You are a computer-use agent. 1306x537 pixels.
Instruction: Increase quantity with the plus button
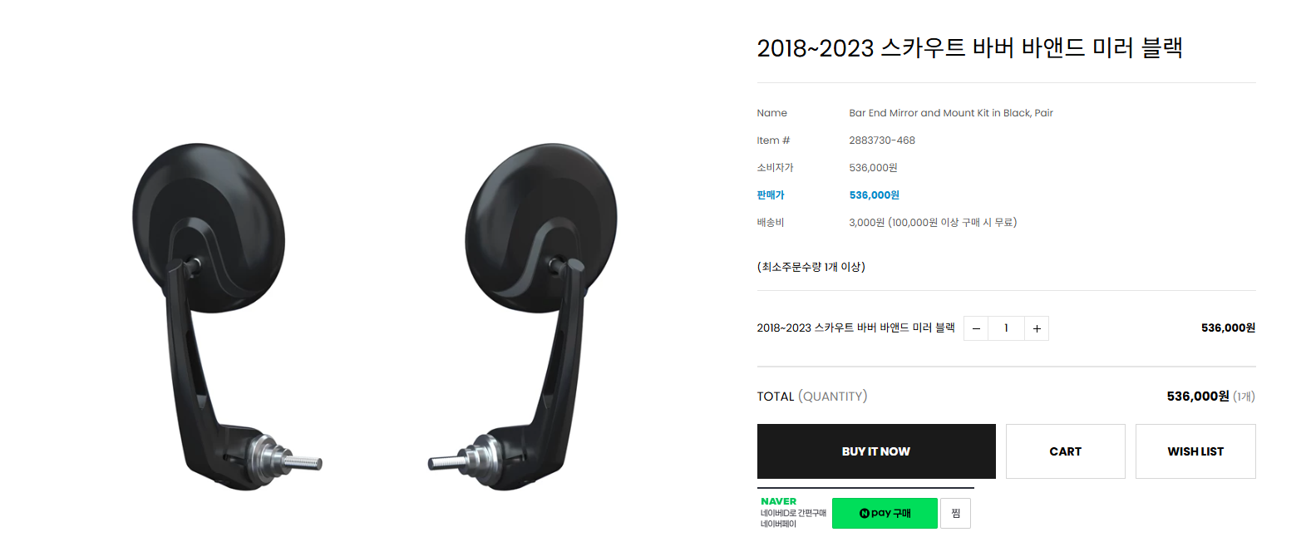coord(1037,328)
